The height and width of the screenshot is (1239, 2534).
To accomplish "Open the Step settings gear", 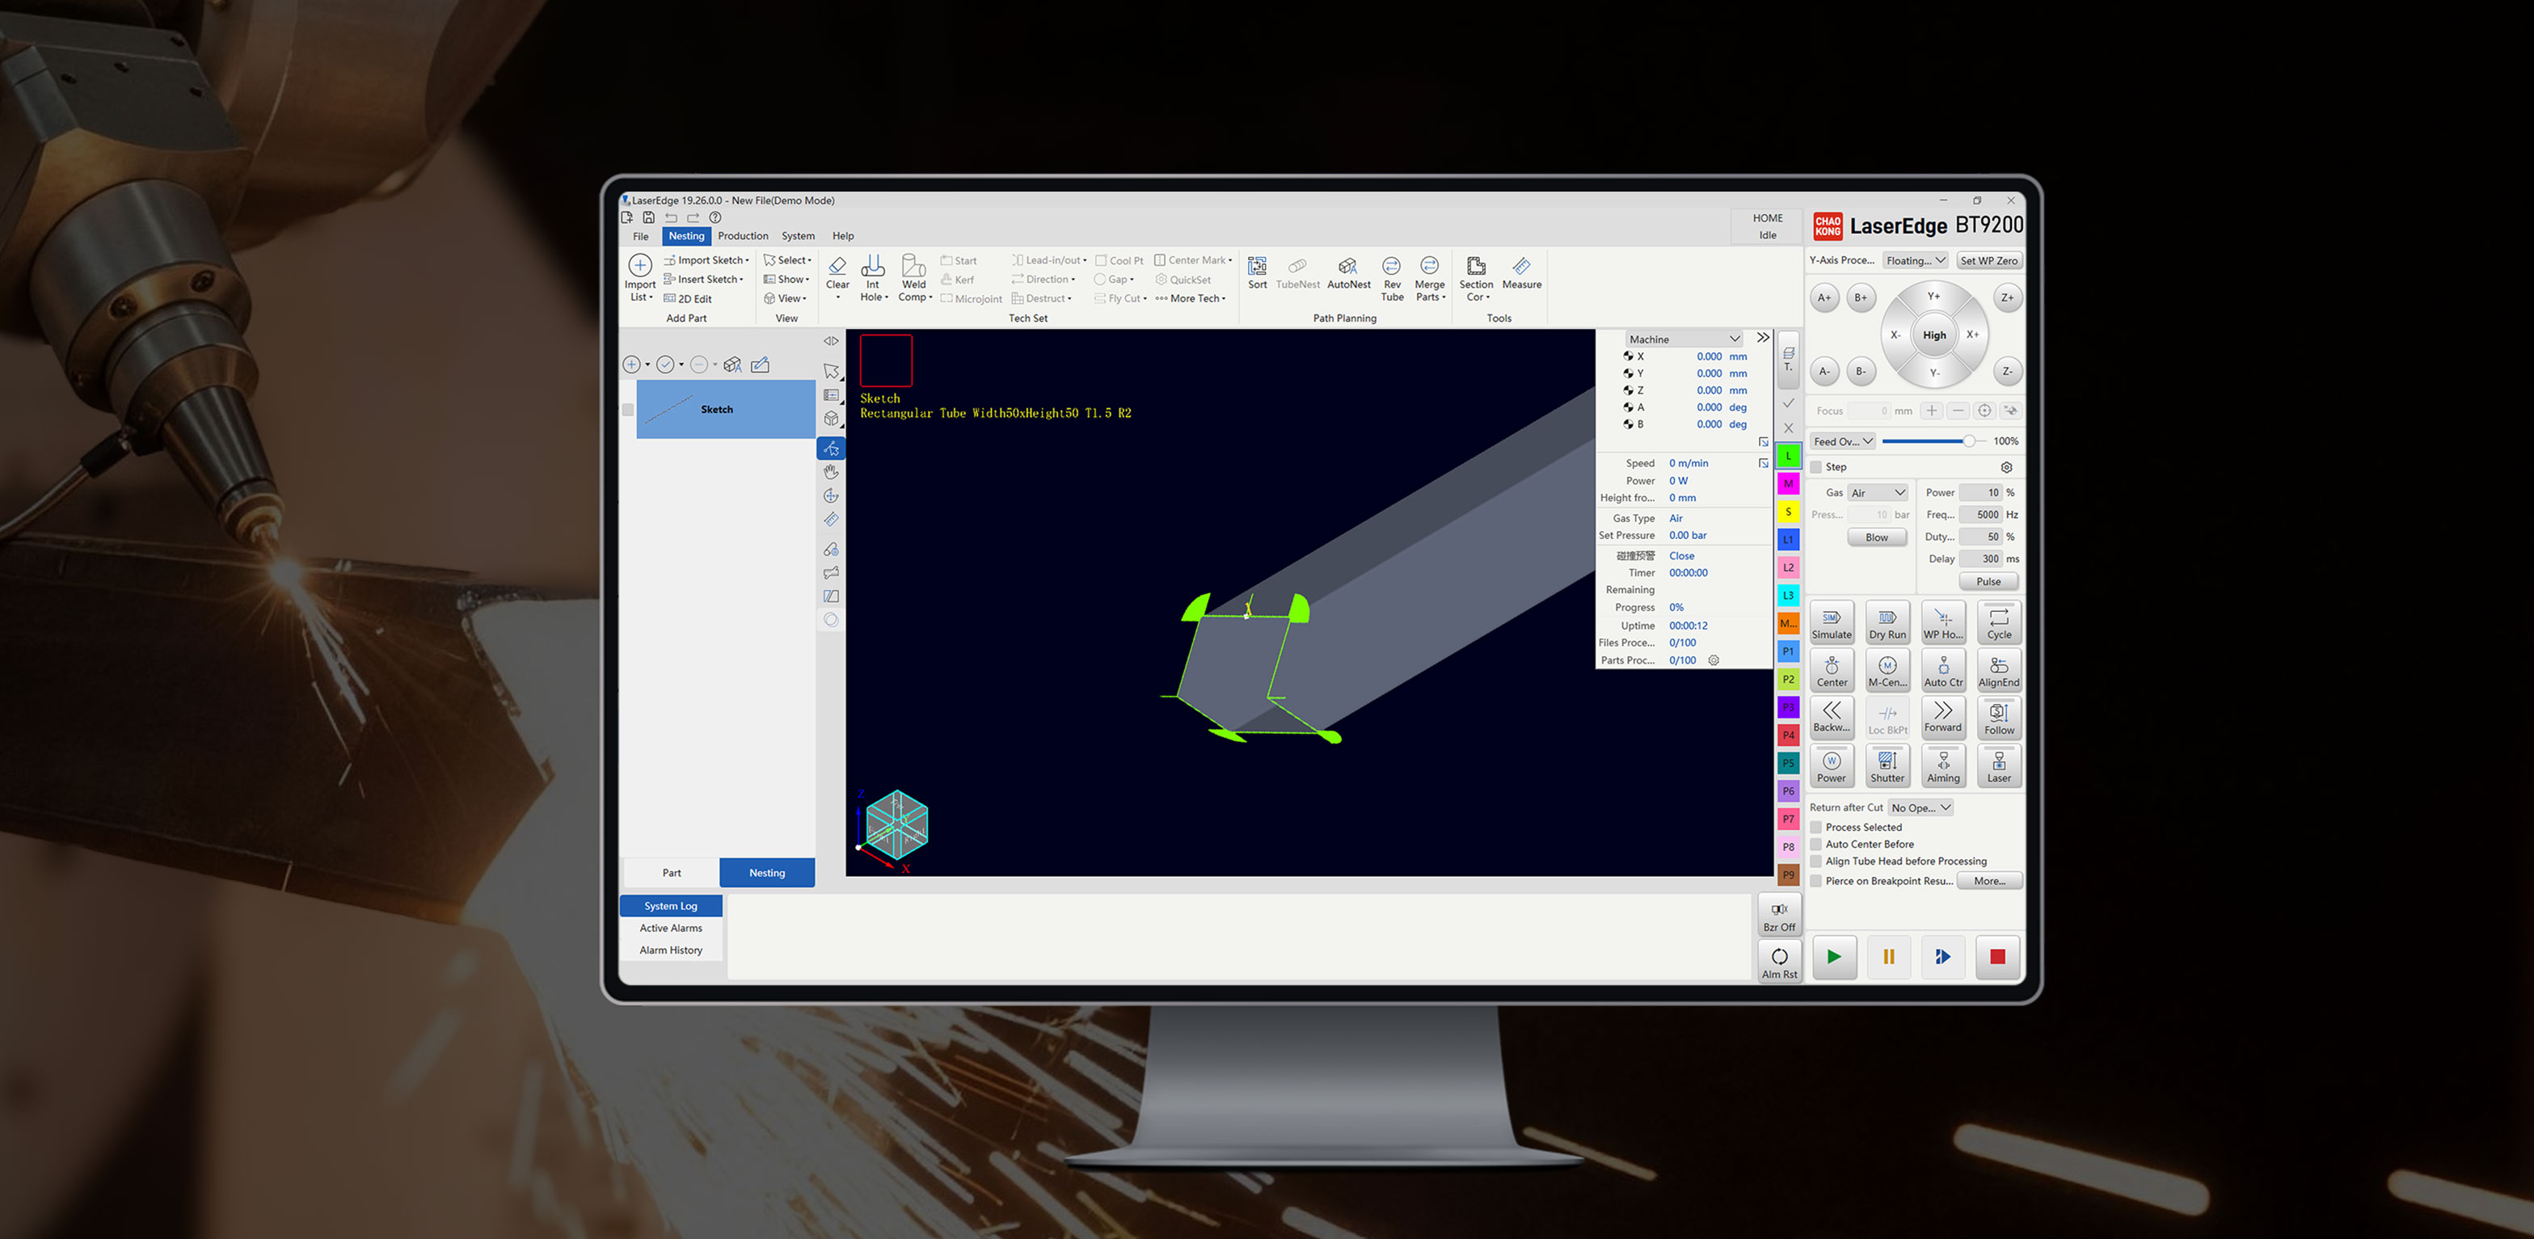I will [x=2007, y=467].
